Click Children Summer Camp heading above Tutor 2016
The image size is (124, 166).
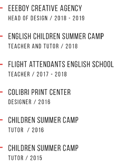[x=43, y=120]
